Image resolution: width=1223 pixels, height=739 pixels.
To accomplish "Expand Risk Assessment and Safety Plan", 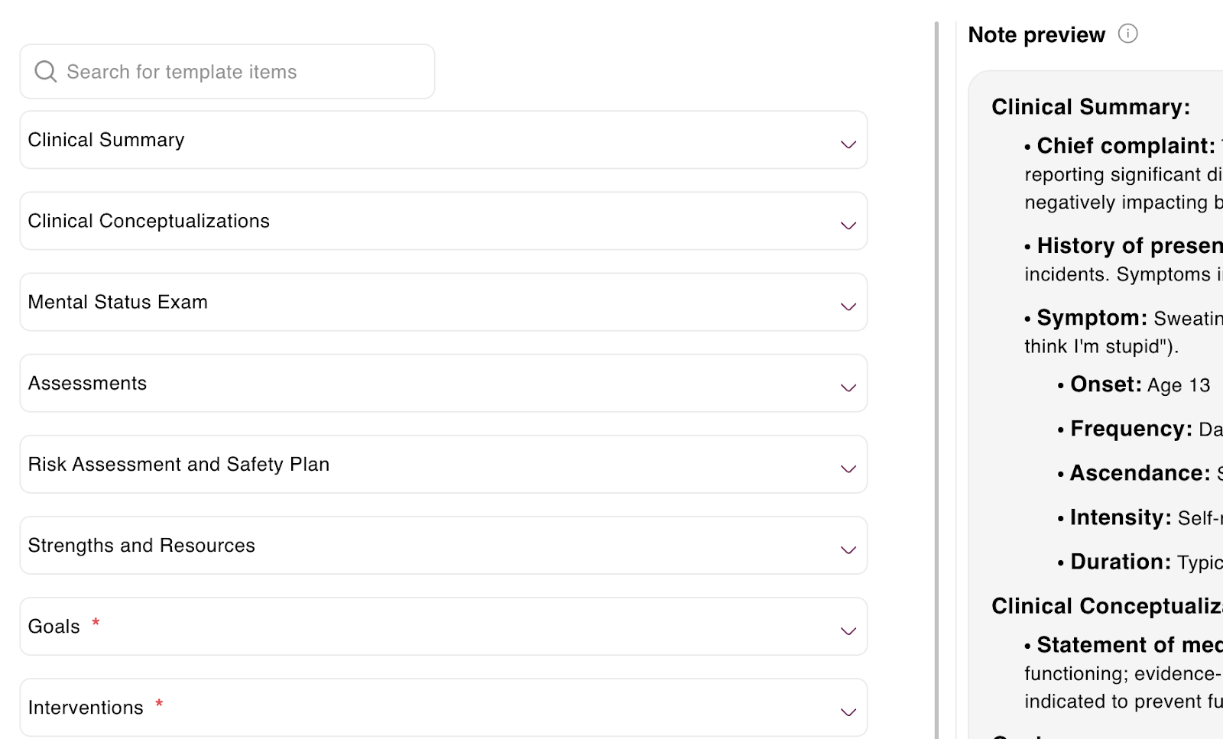I will (x=847, y=468).
